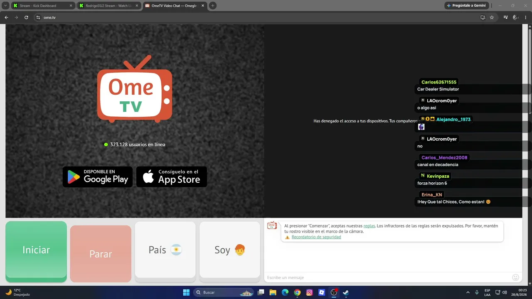Open the reglas rules link
The height and width of the screenshot is (299, 532).
369,226
